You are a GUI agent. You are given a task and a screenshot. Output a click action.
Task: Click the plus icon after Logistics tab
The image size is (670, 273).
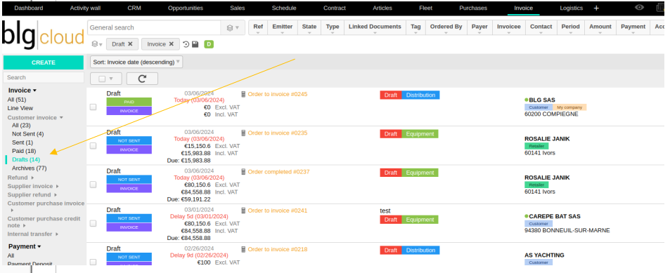tap(596, 8)
